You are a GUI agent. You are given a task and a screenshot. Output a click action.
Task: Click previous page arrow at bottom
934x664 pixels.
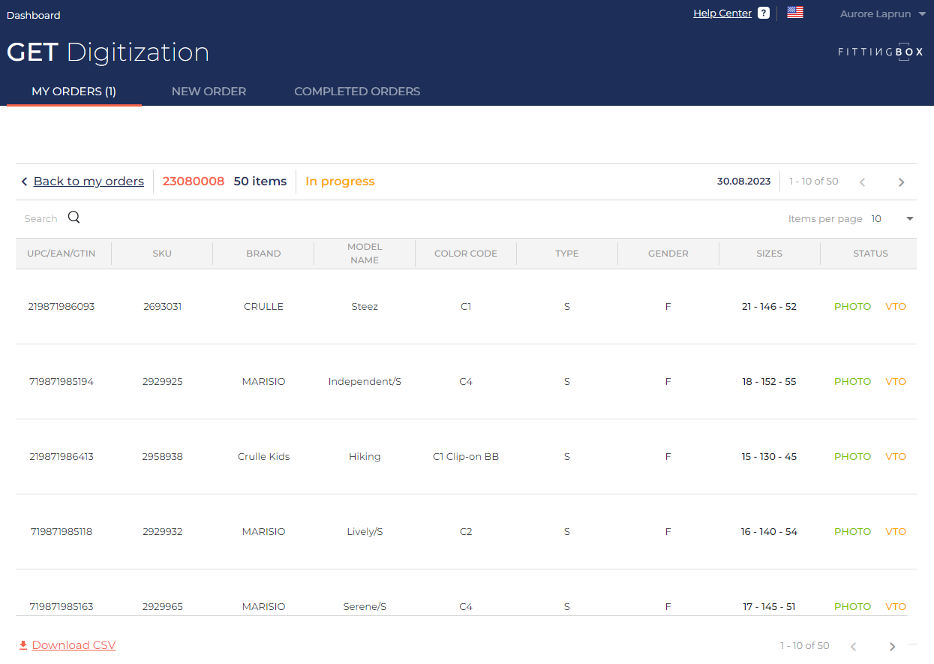pos(853,646)
